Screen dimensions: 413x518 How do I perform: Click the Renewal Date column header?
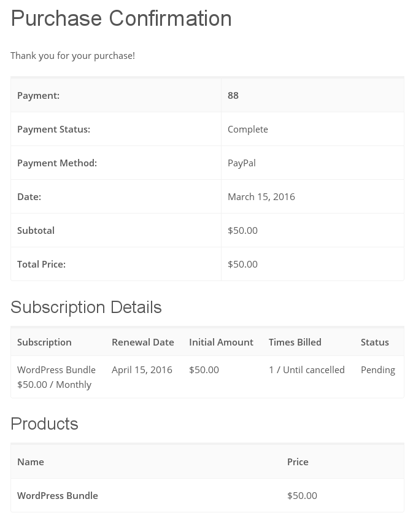(143, 342)
